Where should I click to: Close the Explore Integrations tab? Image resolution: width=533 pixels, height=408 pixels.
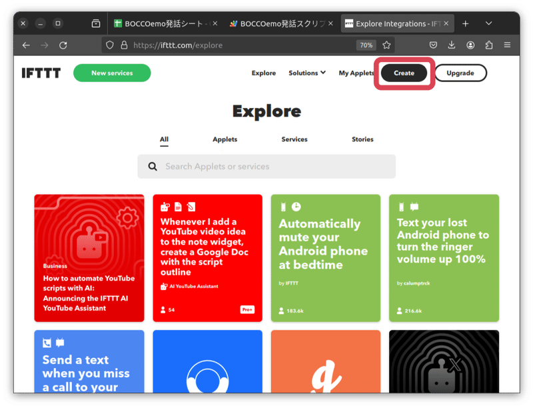pyautogui.click(x=446, y=23)
